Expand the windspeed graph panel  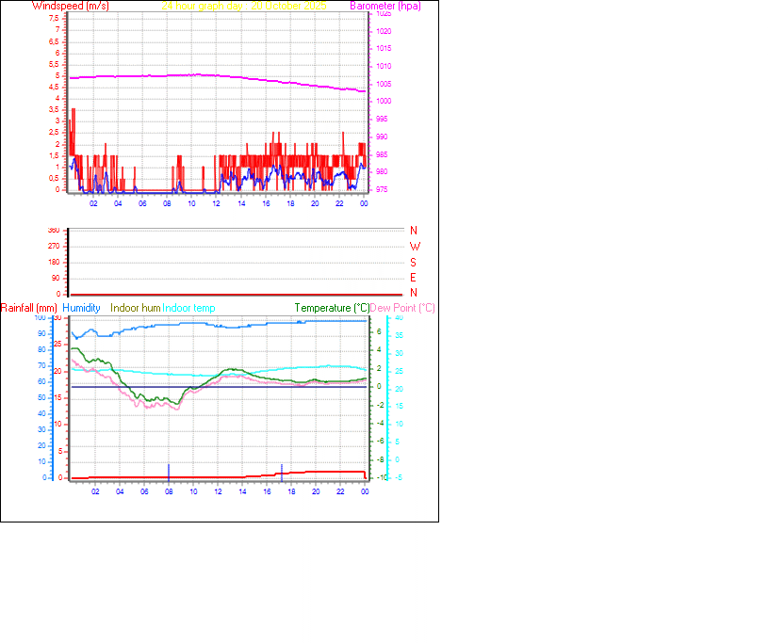pyautogui.click(x=217, y=104)
